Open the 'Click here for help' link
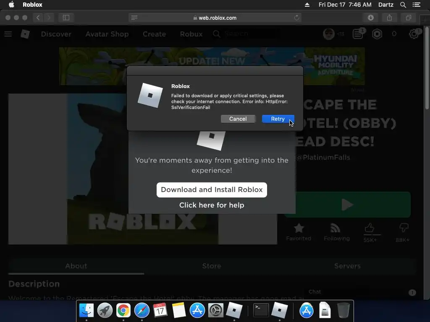 point(212,205)
